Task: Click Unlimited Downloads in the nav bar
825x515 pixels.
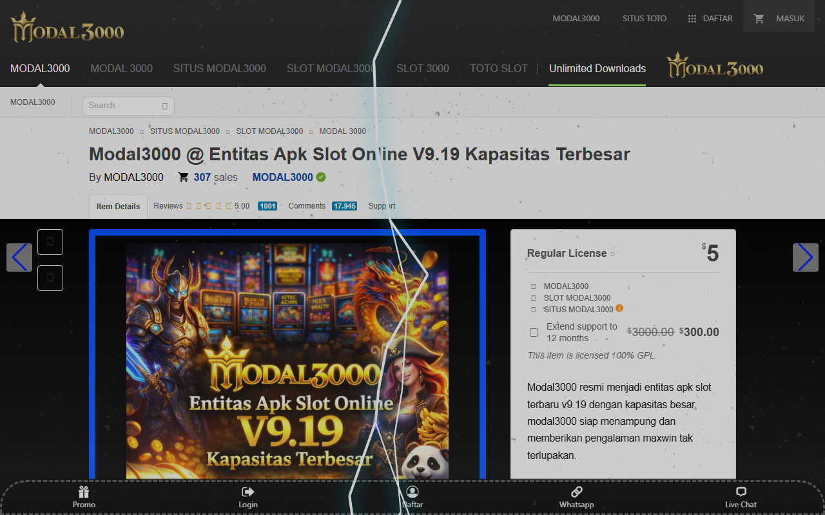Action: coord(597,68)
